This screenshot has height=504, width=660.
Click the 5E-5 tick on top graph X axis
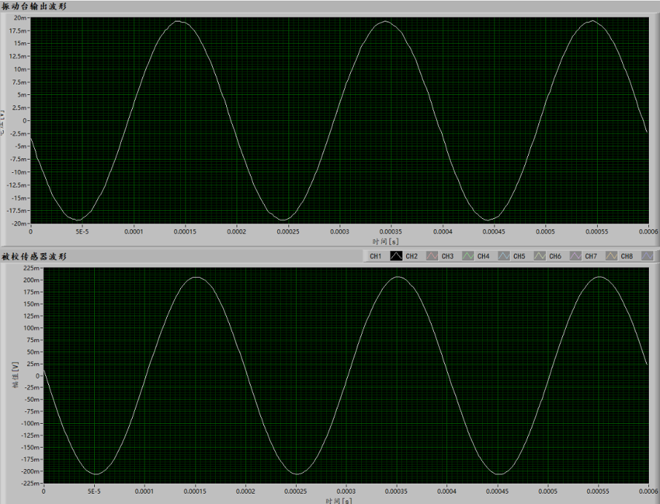[82, 232]
